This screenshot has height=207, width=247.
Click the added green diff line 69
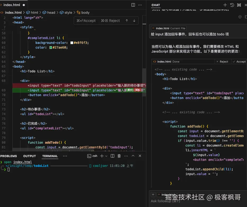(79, 90)
